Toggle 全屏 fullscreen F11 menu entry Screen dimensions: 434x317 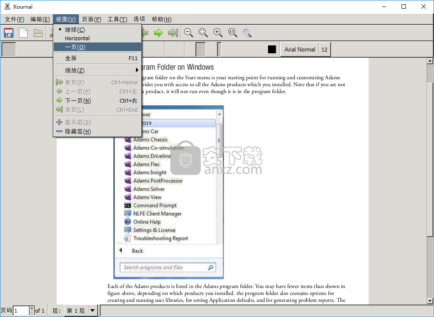[x=97, y=58]
